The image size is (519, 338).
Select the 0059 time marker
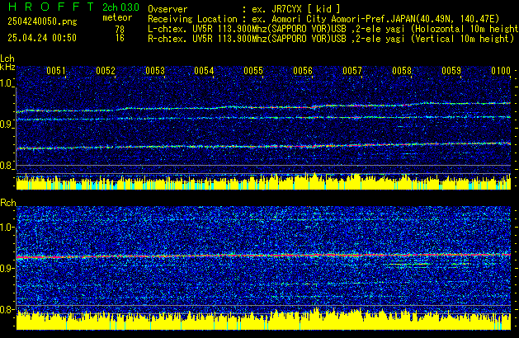451,71
